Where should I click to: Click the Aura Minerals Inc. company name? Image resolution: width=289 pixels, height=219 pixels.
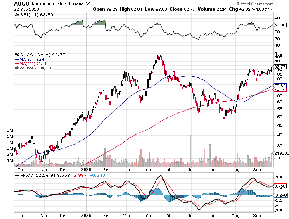[50, 4]
